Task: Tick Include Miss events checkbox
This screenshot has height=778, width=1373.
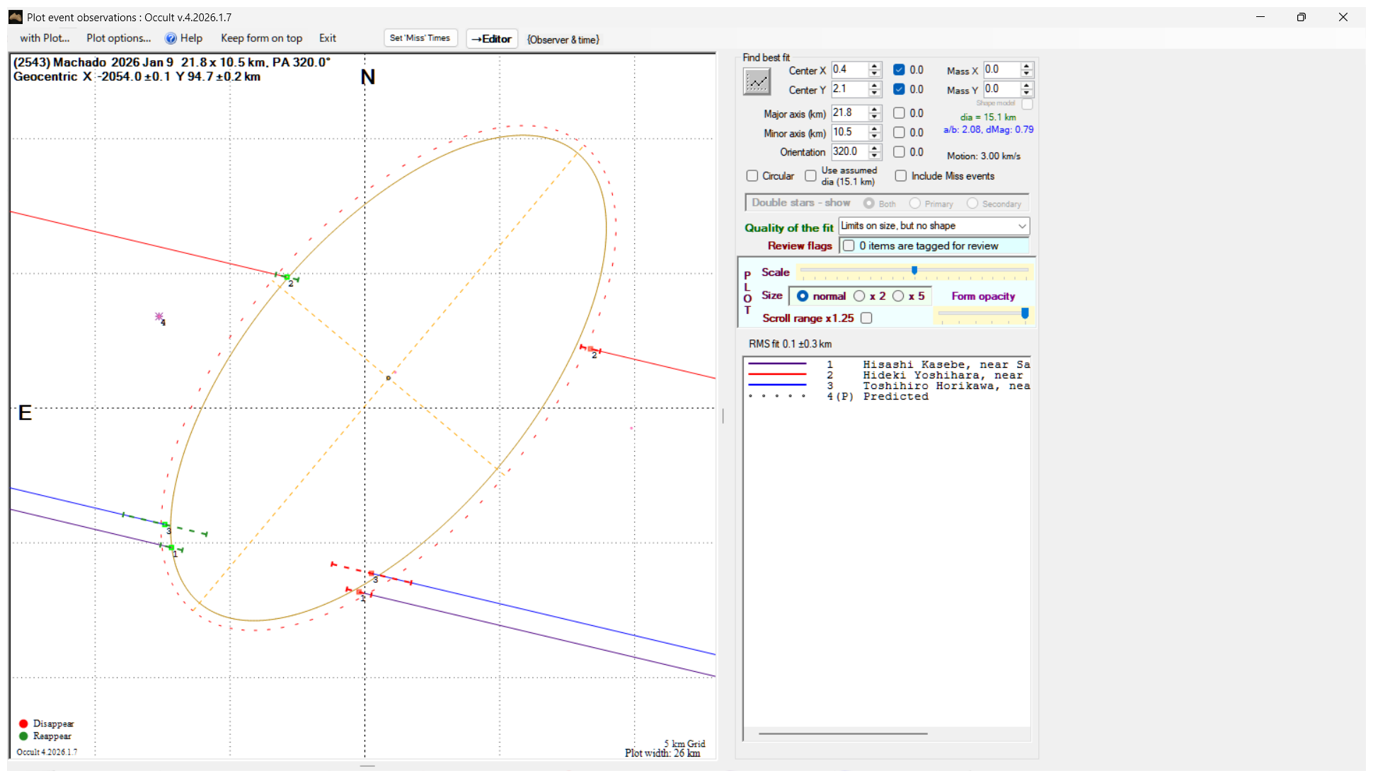Action: [901, 176]
